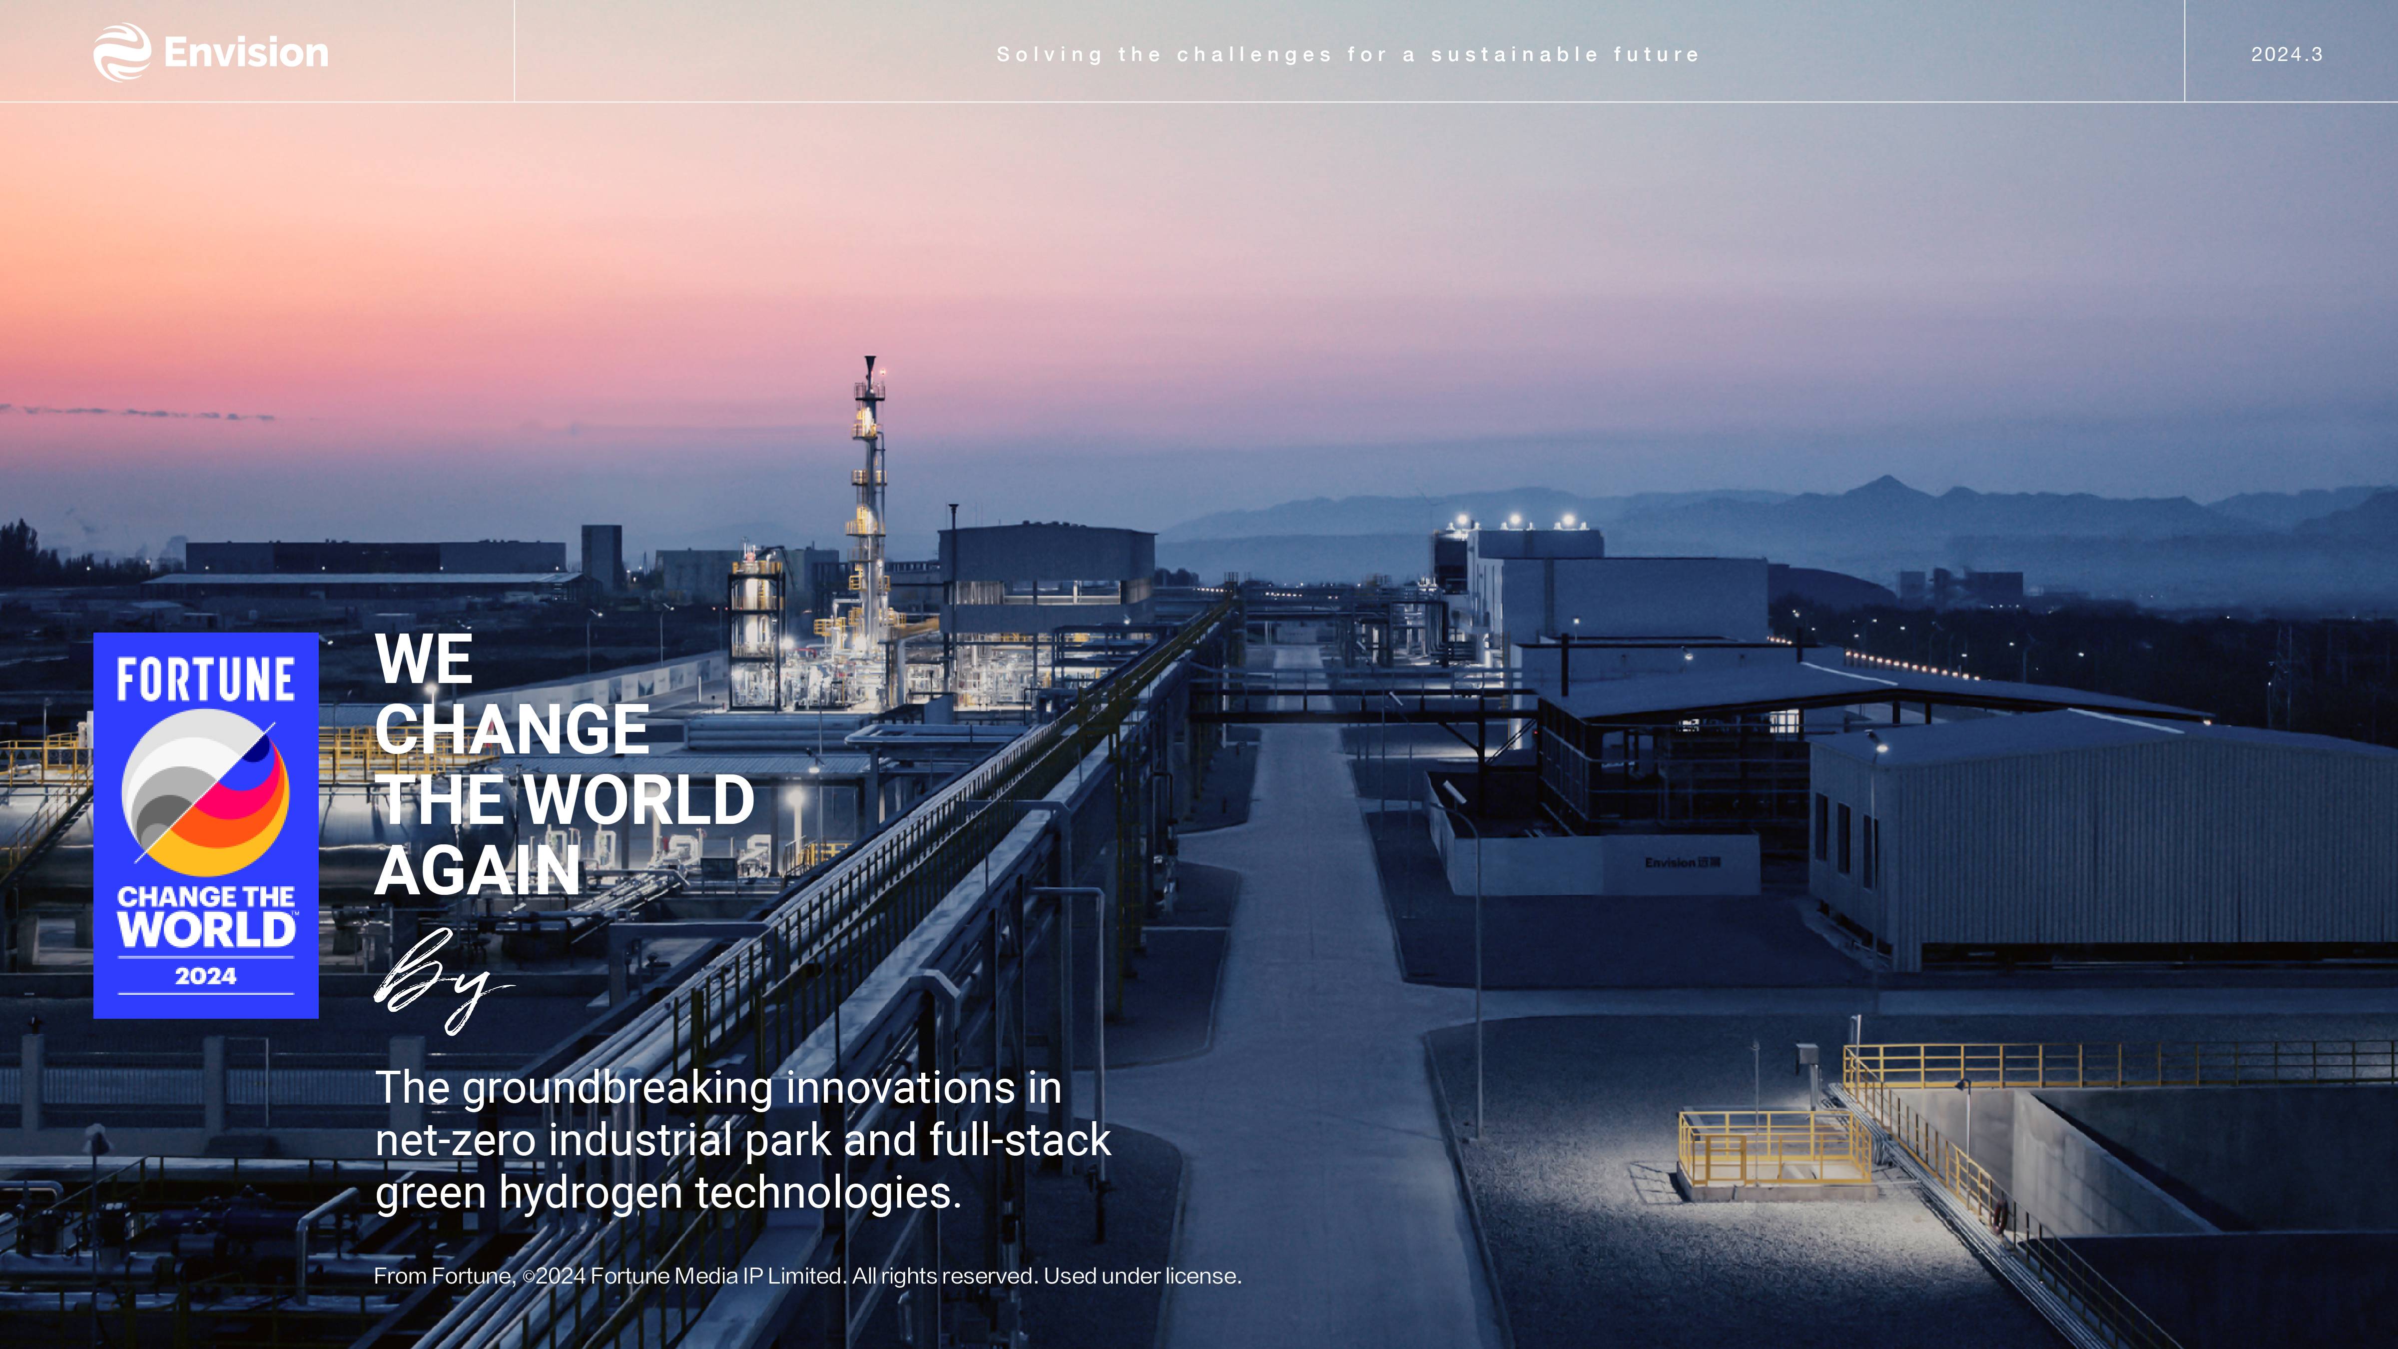The height and width of the screenshot is (1349, 2398).
Task: Click the Envision swirl logo
Action: [x=123, y=53]
